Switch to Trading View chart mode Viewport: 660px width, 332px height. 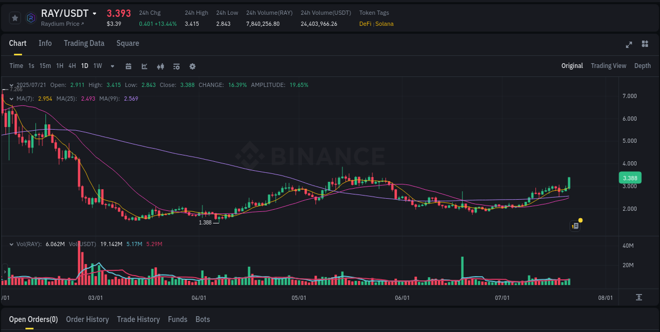pyautogui.click(x=608, y=66)
